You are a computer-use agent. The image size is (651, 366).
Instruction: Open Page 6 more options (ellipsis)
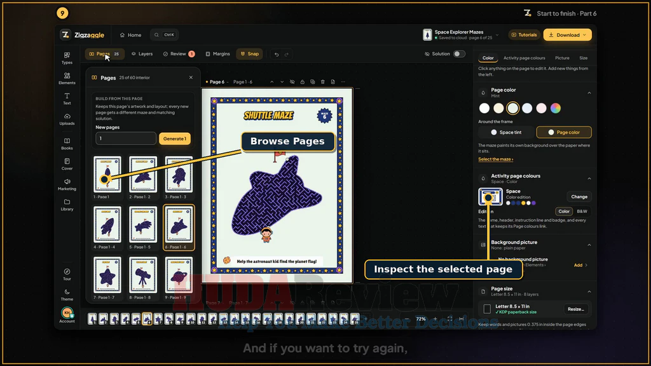click(343, 82)
